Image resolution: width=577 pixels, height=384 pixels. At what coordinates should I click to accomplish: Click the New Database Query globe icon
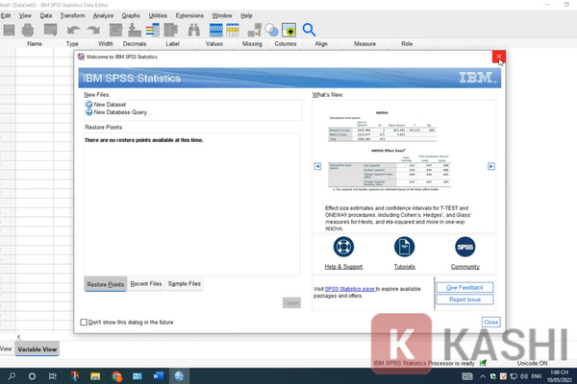(x=88, y=112)
